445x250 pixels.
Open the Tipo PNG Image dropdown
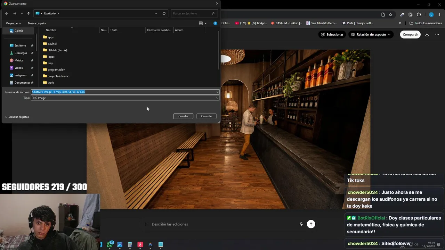click(125, 98)
